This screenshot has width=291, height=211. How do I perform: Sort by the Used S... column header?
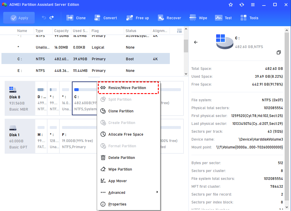click(80, 31)
